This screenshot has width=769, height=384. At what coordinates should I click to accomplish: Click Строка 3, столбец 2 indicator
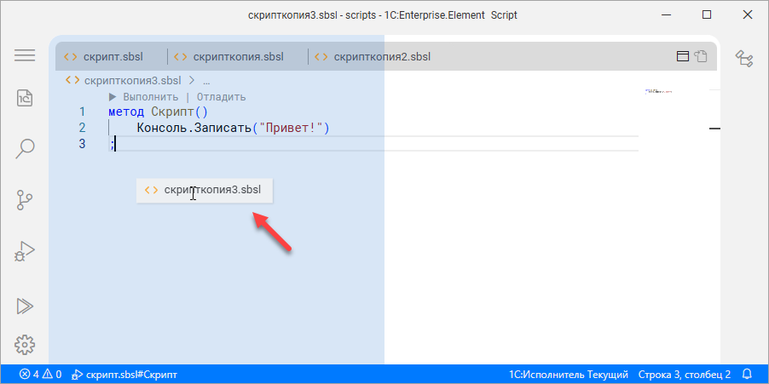click(685, 374)
